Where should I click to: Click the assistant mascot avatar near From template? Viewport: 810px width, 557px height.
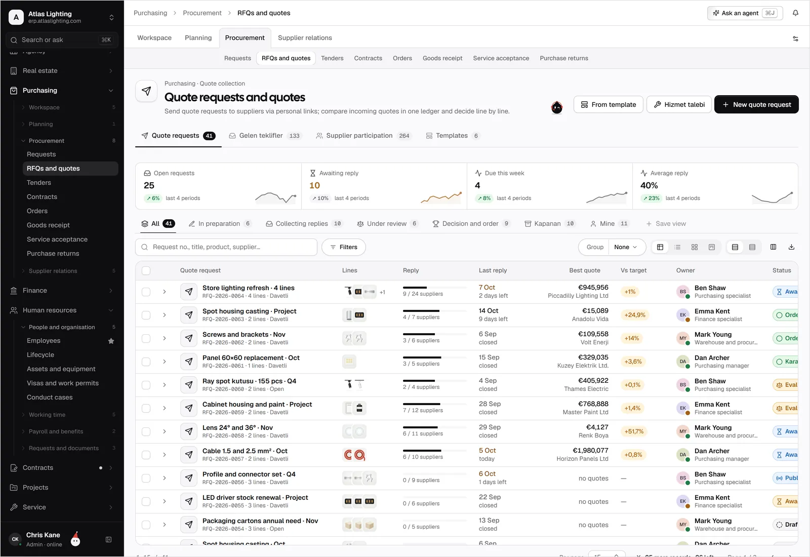coord(557,107)
